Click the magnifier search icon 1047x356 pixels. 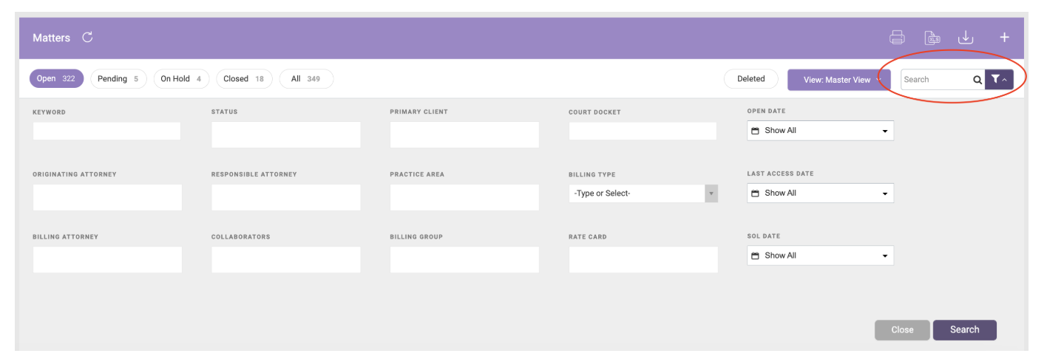pos(977,80)
